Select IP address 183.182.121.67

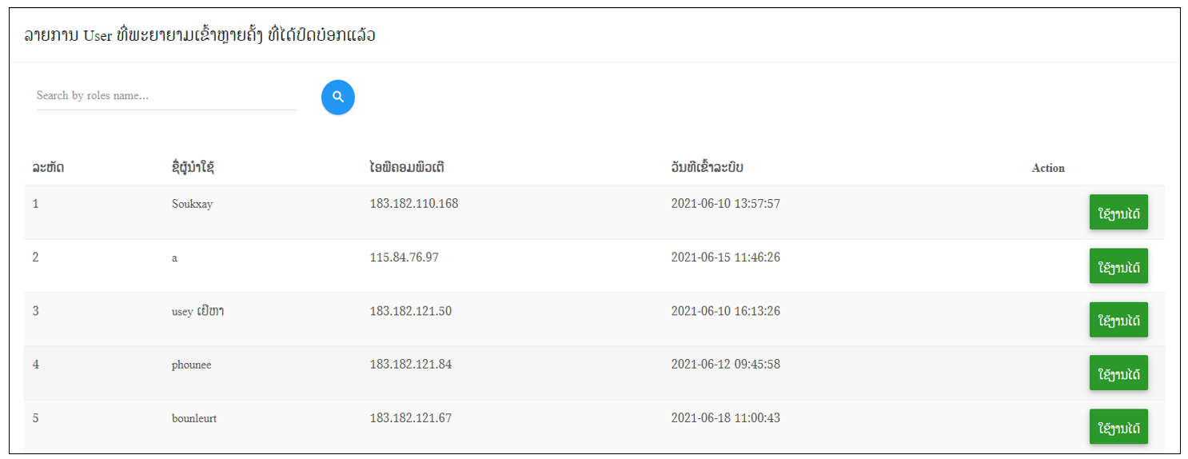point(411,418)
